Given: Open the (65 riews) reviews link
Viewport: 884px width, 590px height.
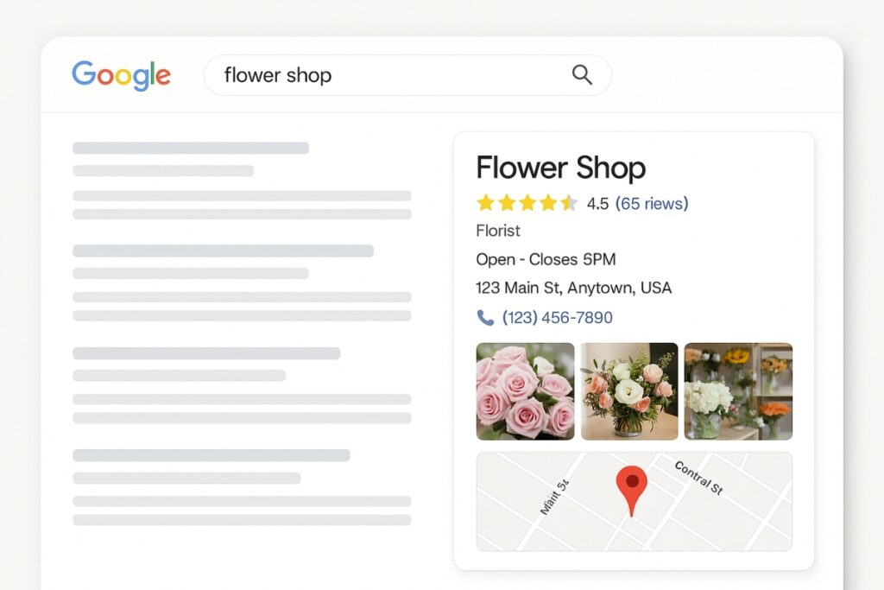Looking at the screenshot, I should click(652, 203).
